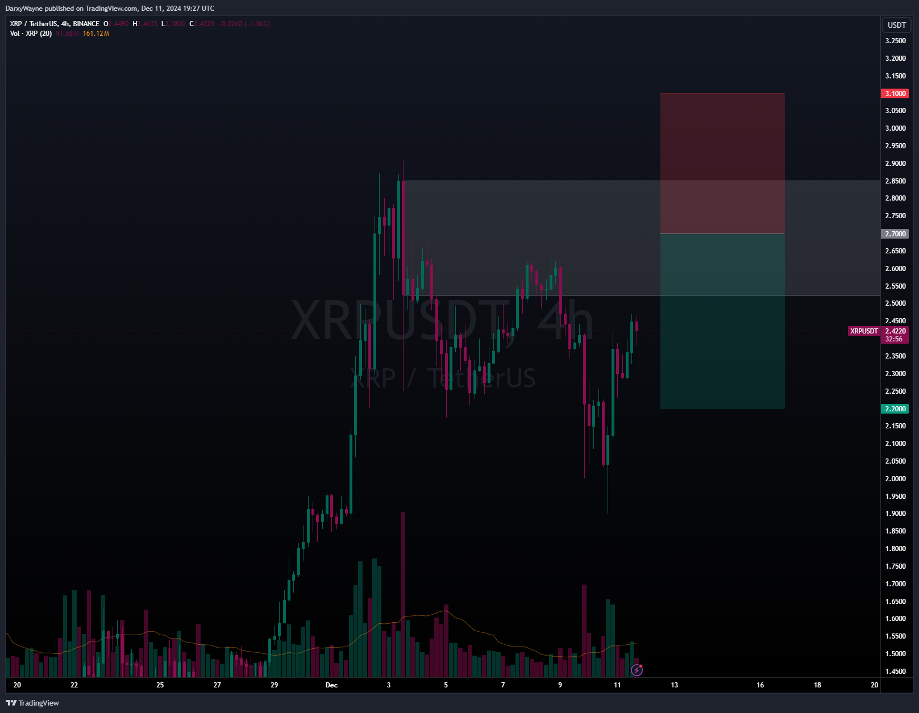
Task: Select the XRPUSDT price tag on the price scale
Action: click(864, 331)
